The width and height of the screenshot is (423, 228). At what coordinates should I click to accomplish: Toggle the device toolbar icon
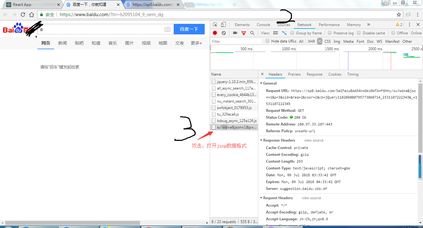pyautogui.click(x=223, y=25)
